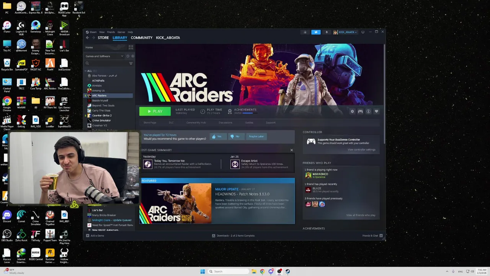Show game info with the info icon
This screenshot has width=490, height=276.
tap(368, 111)
